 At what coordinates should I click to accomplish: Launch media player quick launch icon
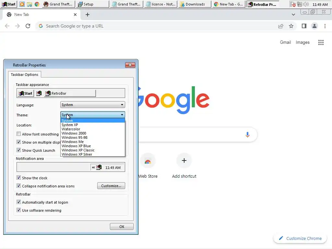pyautogui.click(x=22, y=4)
